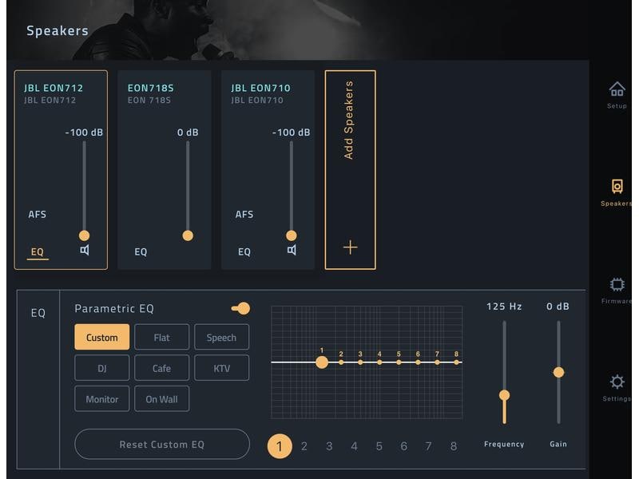Mute the JBL EON712 speaker
639x479 pixels.
[85, 250]
